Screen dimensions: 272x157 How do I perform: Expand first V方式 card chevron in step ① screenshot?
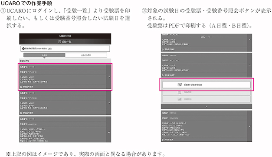[109, 77]
